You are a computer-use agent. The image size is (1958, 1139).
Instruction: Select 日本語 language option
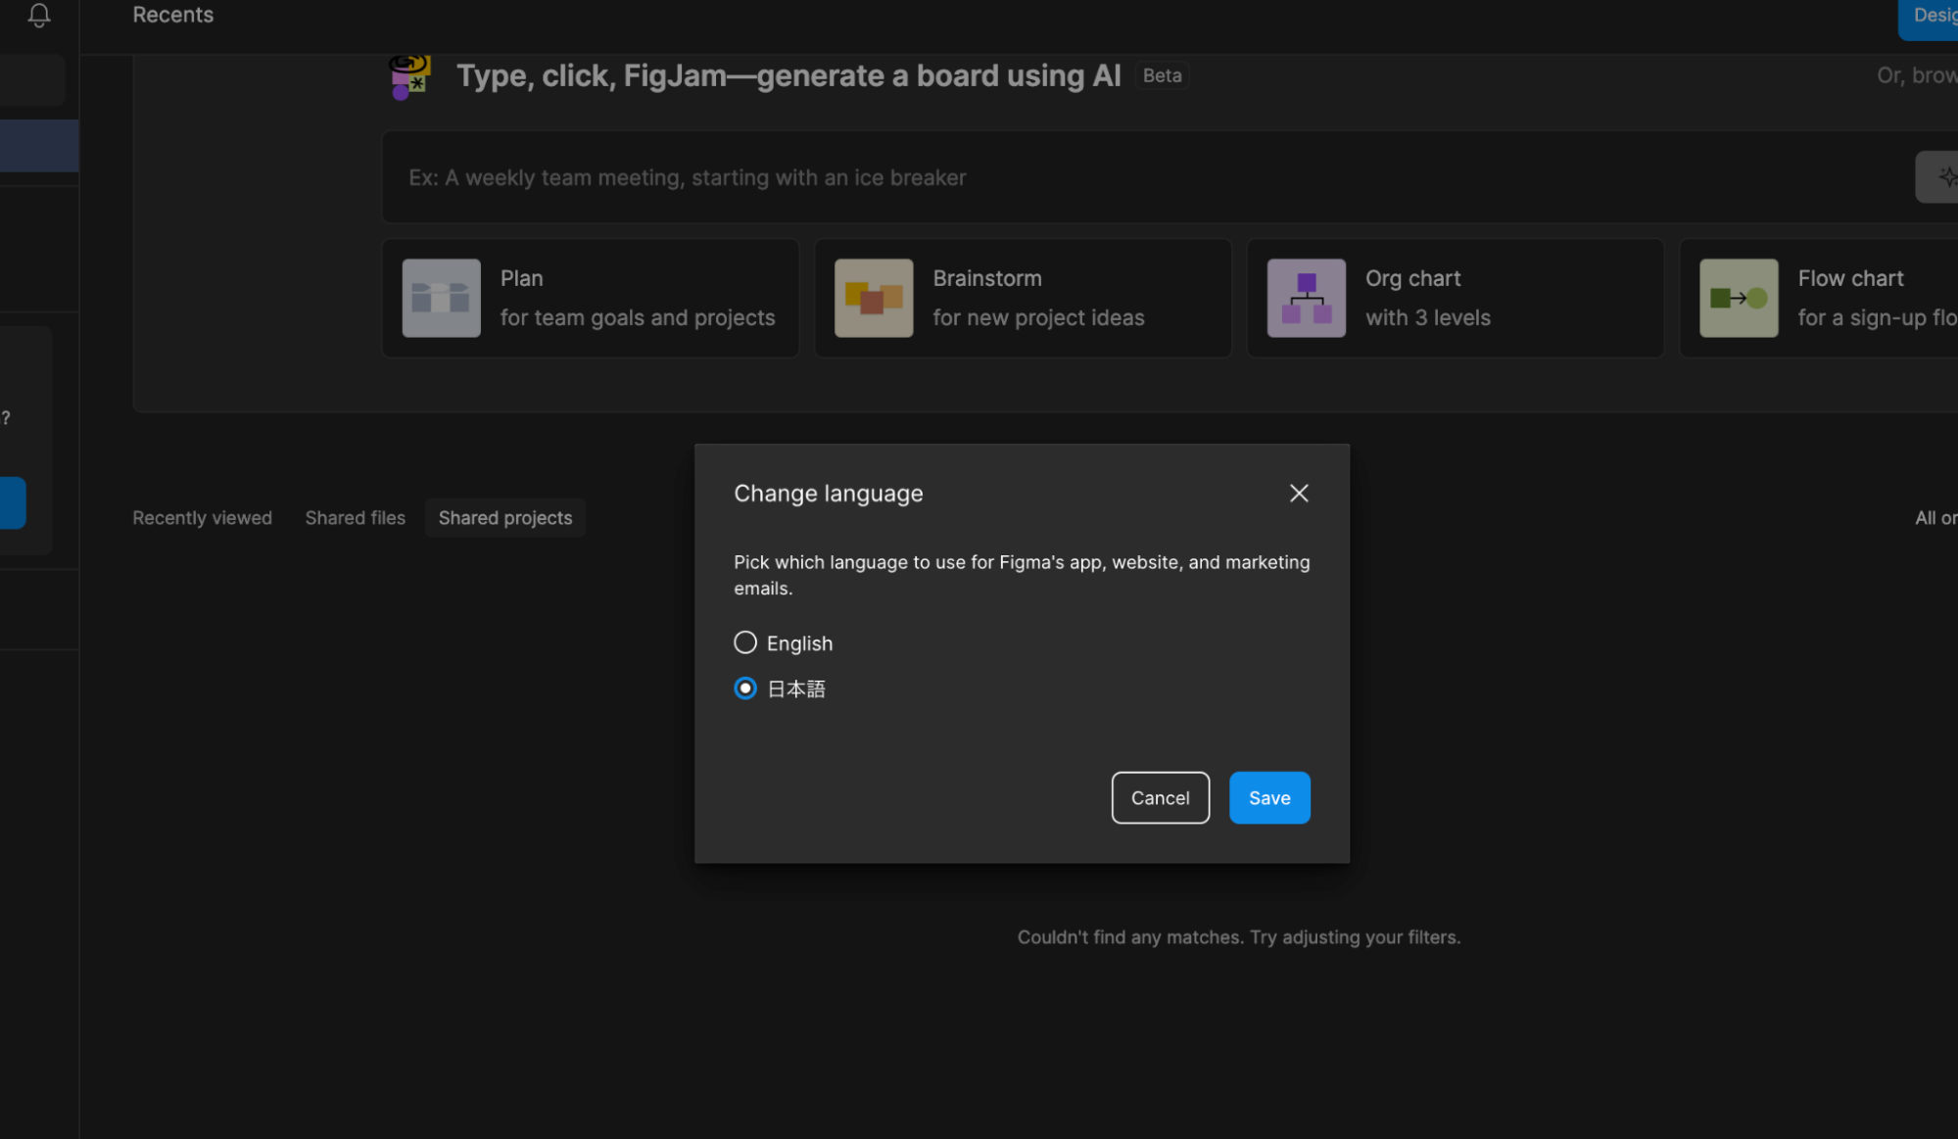[780, 688]
